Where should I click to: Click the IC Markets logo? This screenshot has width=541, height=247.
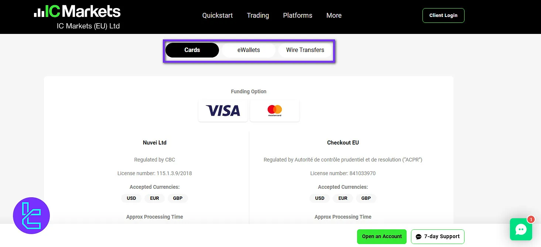tap(78, 11)
